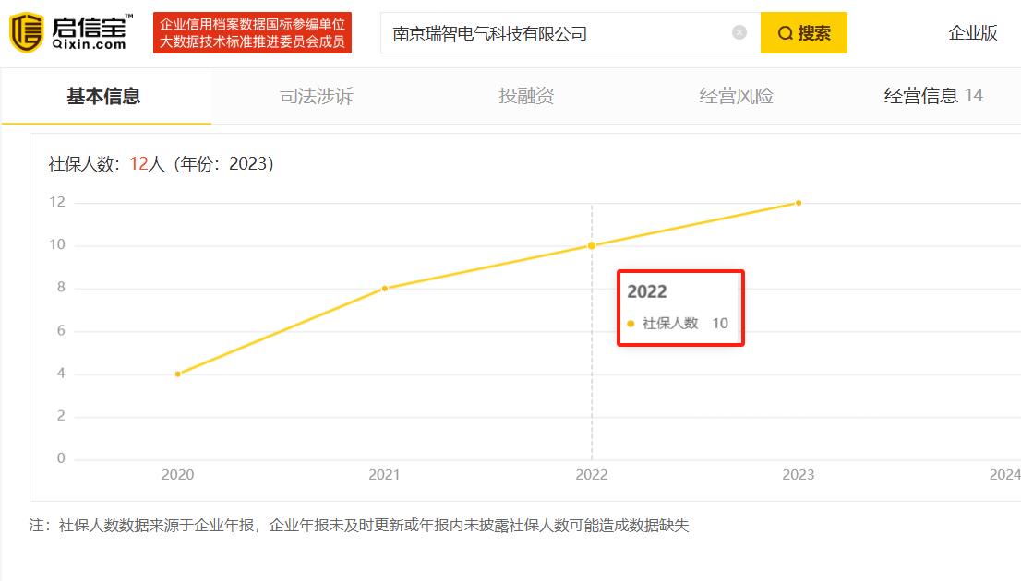Click the Qixin 启信宝 logo icon
The width and height of the screenshot is (1021, 581).
click(28, 32)
